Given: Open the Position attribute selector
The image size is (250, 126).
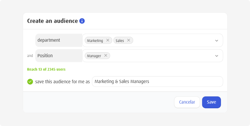Looking at the screenshot, I should tap(59, 56).
